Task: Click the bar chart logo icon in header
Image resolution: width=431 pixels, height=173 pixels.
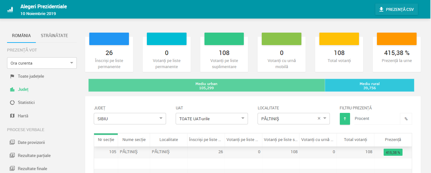Action: pos(11,9)
